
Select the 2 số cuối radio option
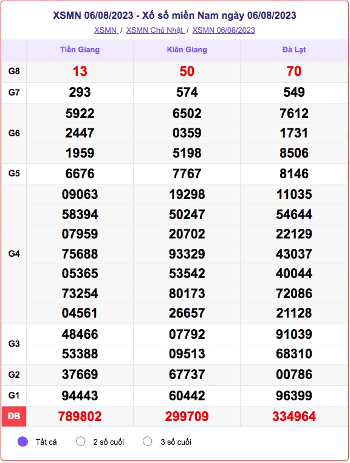[x=80, y=442]
